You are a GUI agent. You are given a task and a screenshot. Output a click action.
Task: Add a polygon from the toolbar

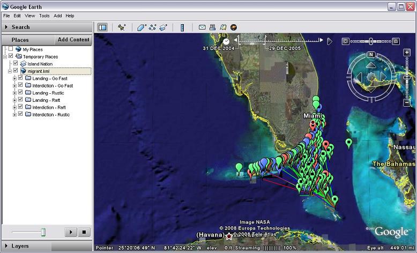(x=142, y=27)
